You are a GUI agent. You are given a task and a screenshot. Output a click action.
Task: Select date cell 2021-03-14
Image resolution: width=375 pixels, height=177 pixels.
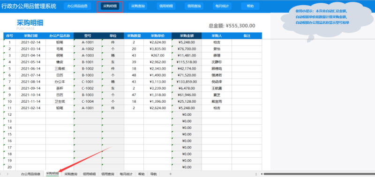coord(30,49)
